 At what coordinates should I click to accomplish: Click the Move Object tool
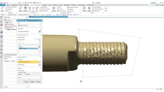click(x=2, y=9)
